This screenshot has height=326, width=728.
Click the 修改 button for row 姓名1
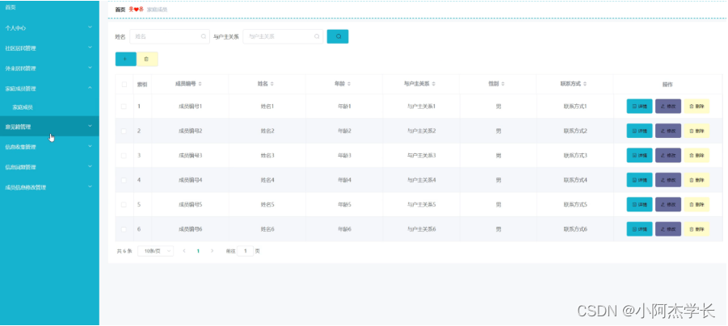668,107
